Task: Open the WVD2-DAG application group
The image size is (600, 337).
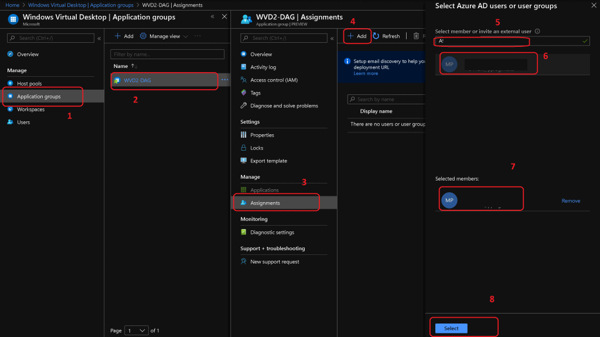Action: click(137, 80)
